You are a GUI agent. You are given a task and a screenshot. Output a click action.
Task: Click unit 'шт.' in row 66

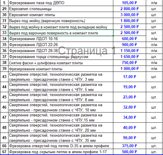tap(154, 146)
